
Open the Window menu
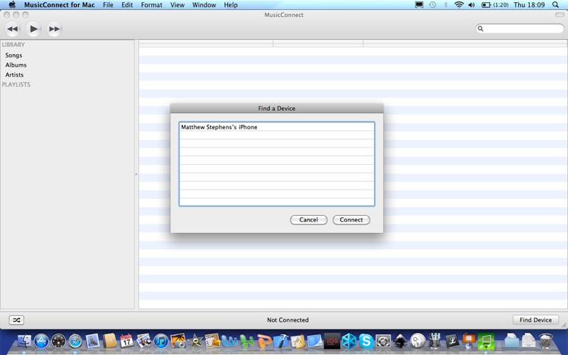coord(204,5)
